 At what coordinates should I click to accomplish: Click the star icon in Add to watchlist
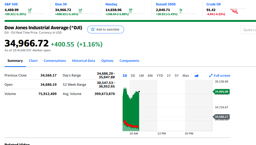pyautogui.click(x=93, y=30)
